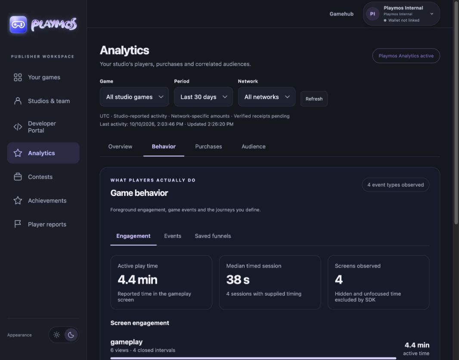Click the Playmos Analytics active badge
Viewport: 459px width, 360px height.
point(406,56)
